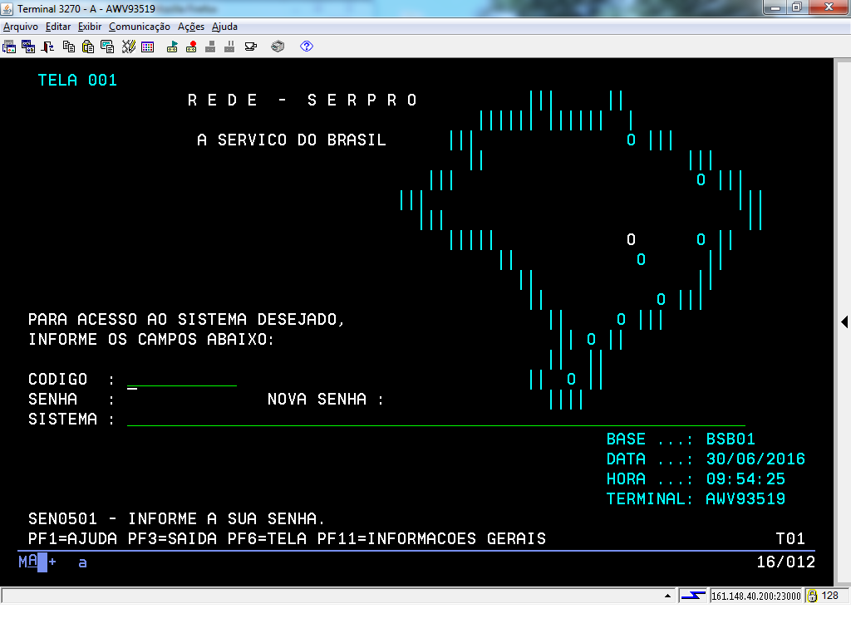Click the PF1=AJUDA text
Image resolution: width=851 pixels, height=638 pixels.
[73, 538]
